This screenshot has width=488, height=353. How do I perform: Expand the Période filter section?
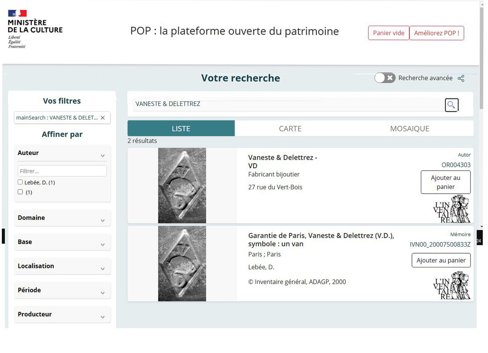tap(62, 290)
